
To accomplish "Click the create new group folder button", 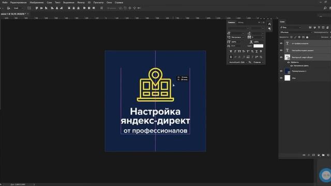I will [x=323, y=155].
